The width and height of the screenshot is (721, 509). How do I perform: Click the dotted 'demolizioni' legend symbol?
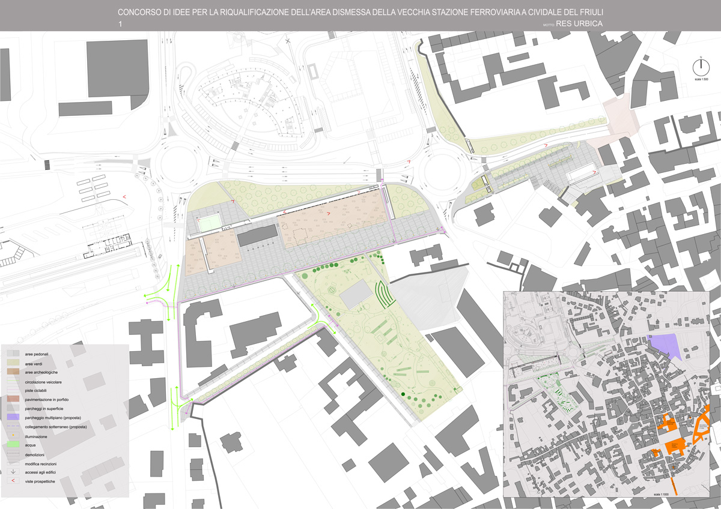[13, 454]
